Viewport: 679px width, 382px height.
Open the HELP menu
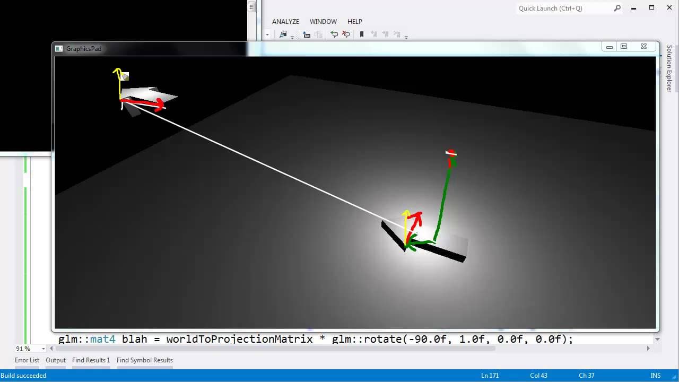pos(354,22)
